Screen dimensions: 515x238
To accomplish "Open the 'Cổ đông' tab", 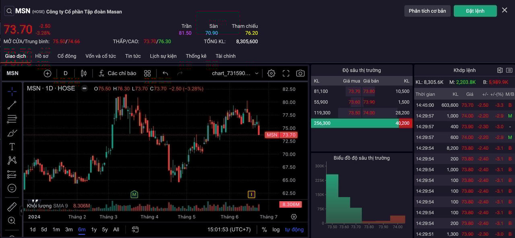I will pyautogui.click(x=67, y=56).
